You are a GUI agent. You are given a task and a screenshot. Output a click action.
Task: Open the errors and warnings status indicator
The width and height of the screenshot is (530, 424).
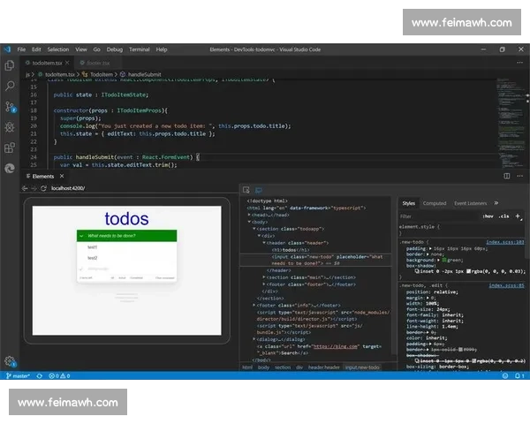(59, 375)
